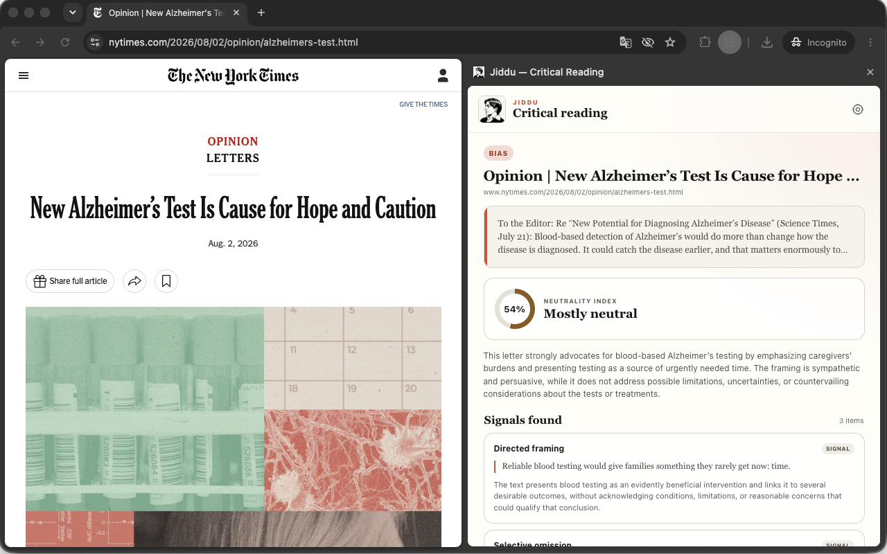The width and height of the screenshot is (887, 554).
Task: Go back to the previous page
Action: tap(15, 42)
